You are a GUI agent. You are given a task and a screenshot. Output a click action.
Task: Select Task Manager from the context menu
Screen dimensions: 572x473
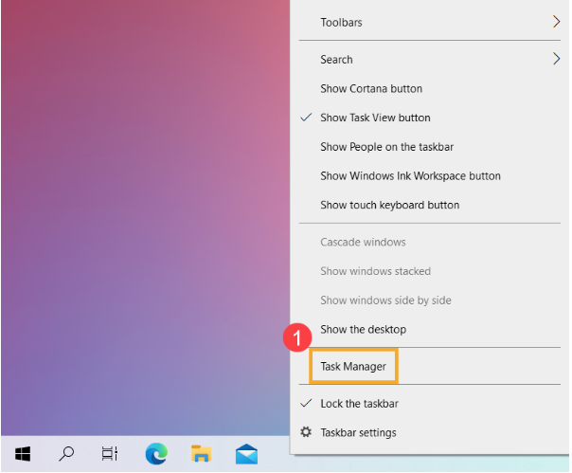[353, 366]
